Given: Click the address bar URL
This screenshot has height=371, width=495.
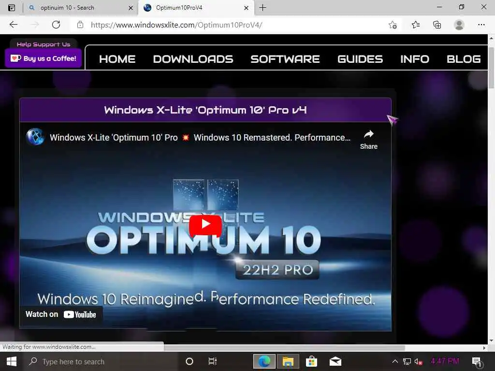Looking at the screenshot, I should (176, 25).
